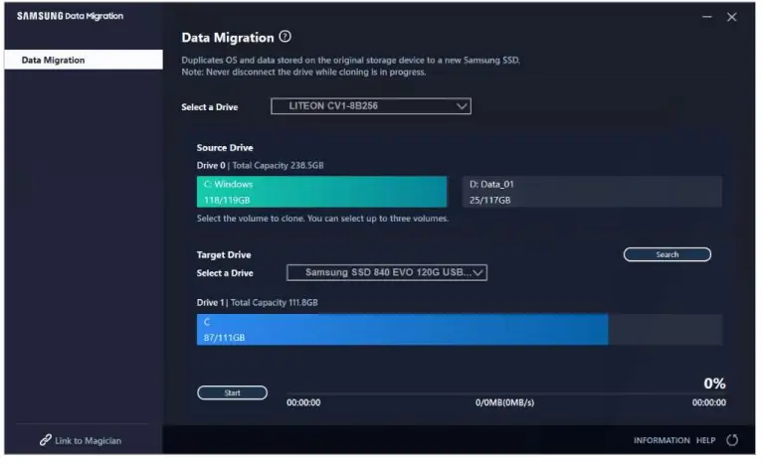Click the Drive 1 Total Capacity 111.8GB text
The image size is (763, 464).
tap(257, 302)
